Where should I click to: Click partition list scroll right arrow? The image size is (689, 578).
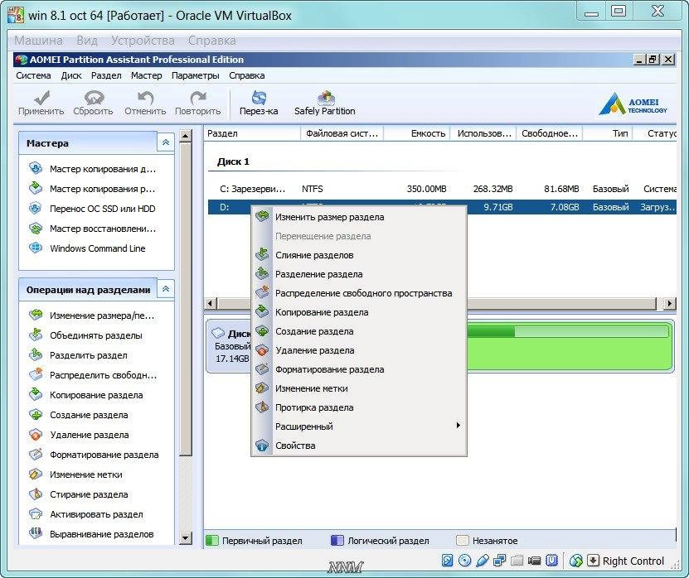pyautogui.click(x=670, y=303)
